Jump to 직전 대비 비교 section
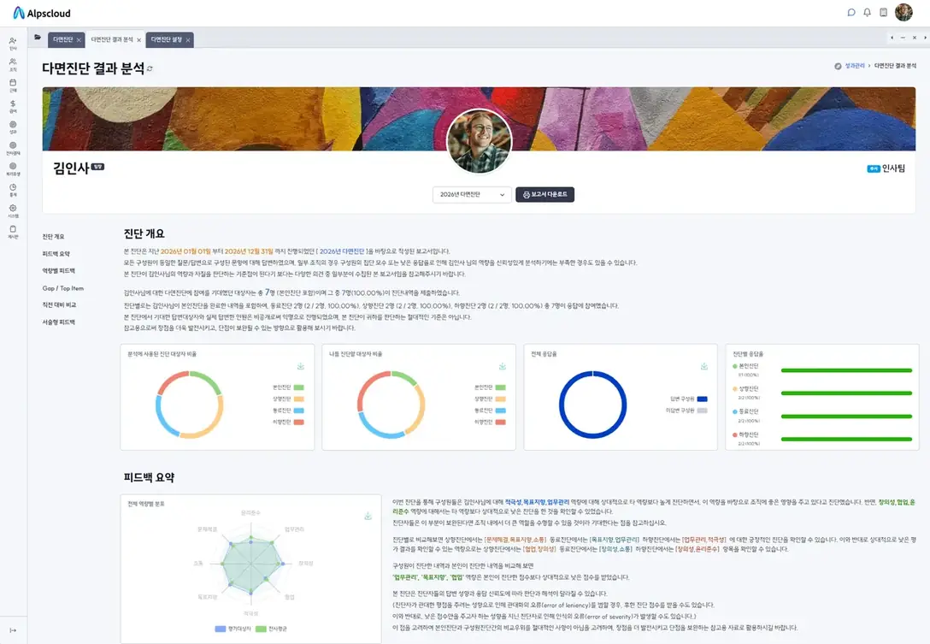The width and height of the screenshot is (930, 644). 59,305
